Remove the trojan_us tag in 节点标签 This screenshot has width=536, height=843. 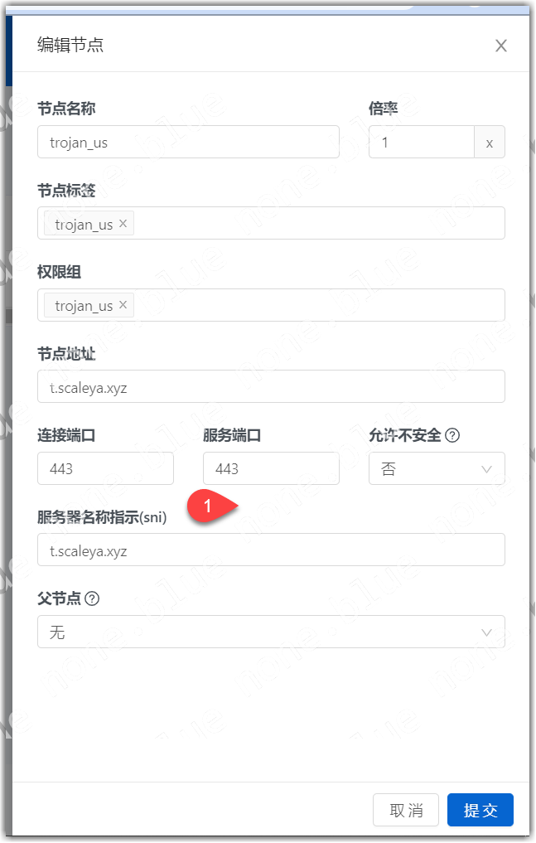tap(123, 223)
